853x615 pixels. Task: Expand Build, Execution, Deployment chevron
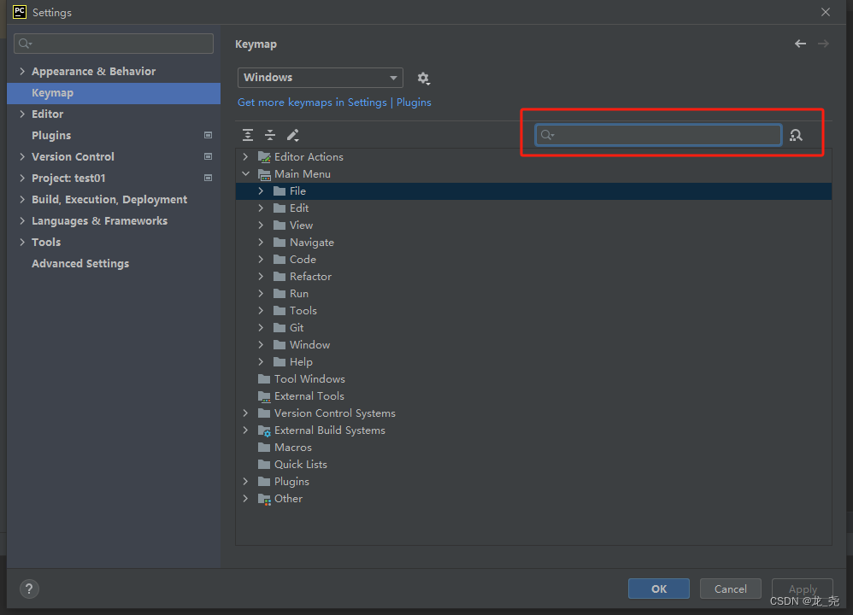[x=22, y=200]
